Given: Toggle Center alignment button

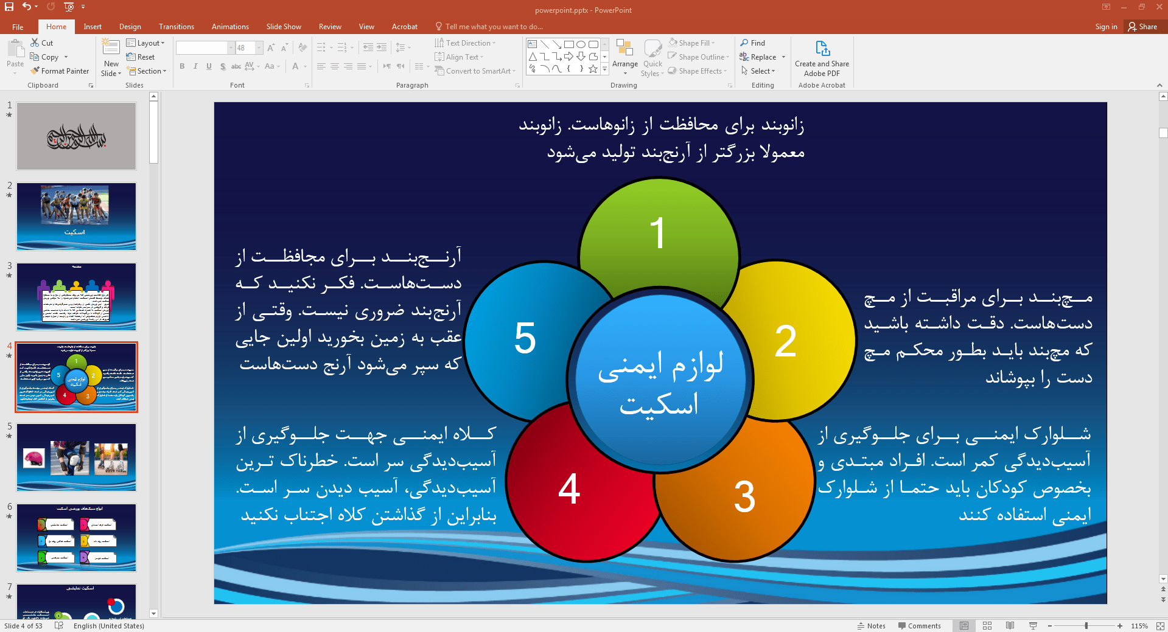Looking at the screenshot, I should (x=335, y=66).
